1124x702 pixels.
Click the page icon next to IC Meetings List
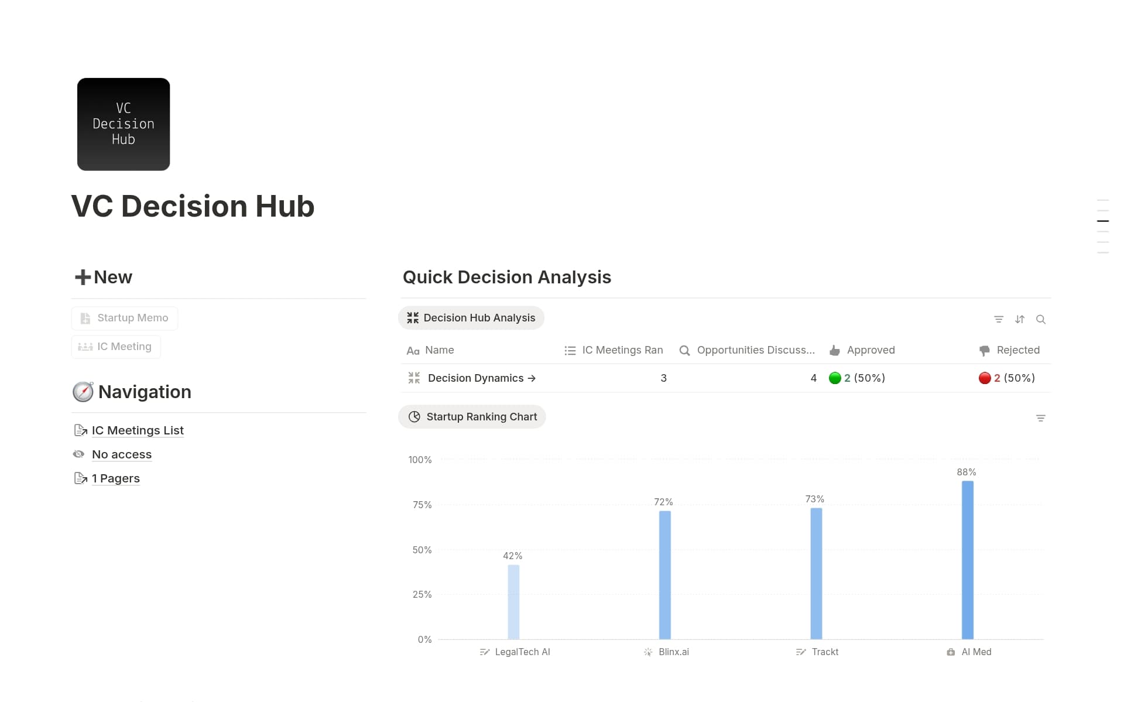80,430
